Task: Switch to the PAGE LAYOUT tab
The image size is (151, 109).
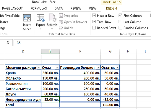Action: pyautogui.click(x=12, y=9)
